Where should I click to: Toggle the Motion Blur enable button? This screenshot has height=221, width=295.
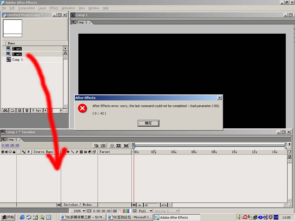[126, 146]
